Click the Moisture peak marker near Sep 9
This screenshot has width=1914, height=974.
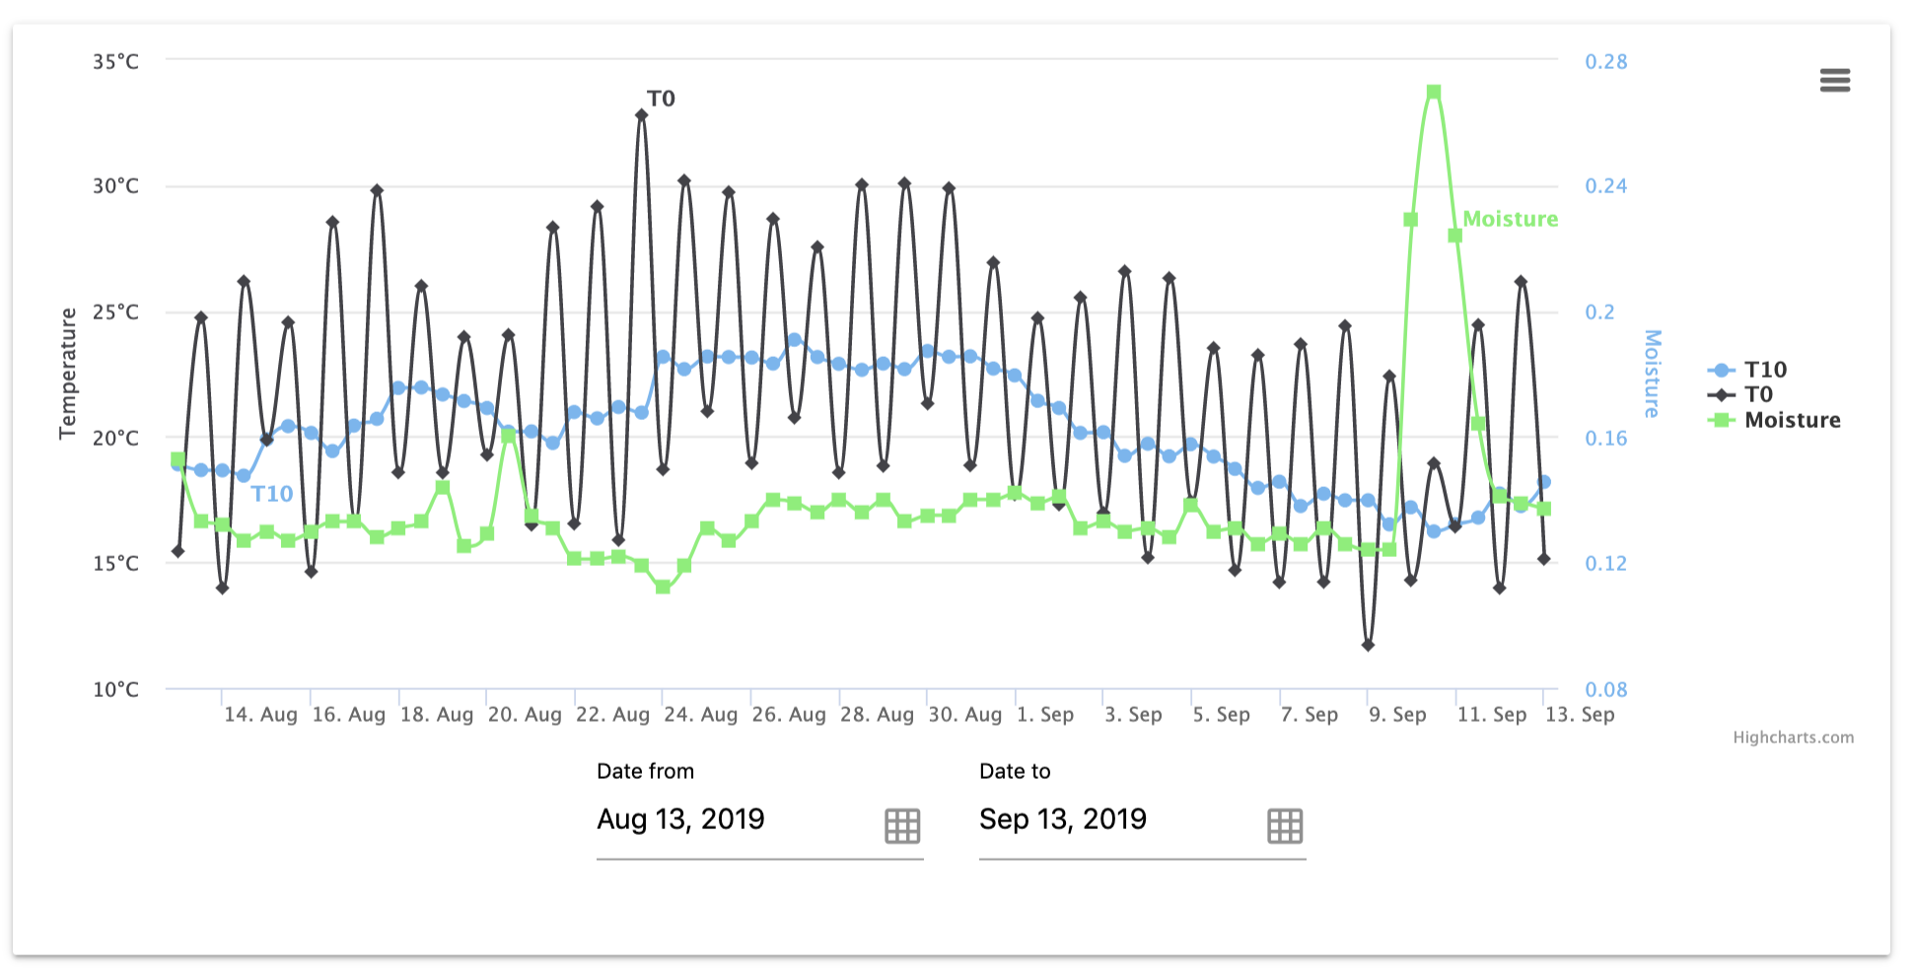coord(1433,91)
